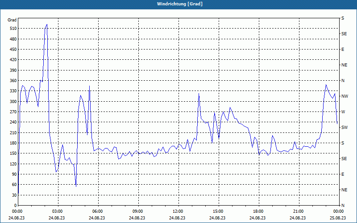Click the 510 value on the left axis

13,29
